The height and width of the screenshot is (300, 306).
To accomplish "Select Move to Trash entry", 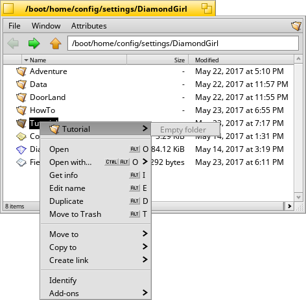I will click(96, 214).
